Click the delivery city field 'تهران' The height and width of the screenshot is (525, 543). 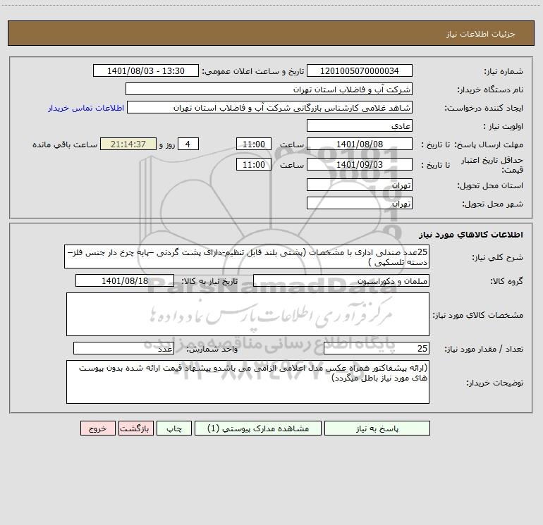click(x=360, y=203)
